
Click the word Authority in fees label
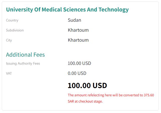[25, 63]
